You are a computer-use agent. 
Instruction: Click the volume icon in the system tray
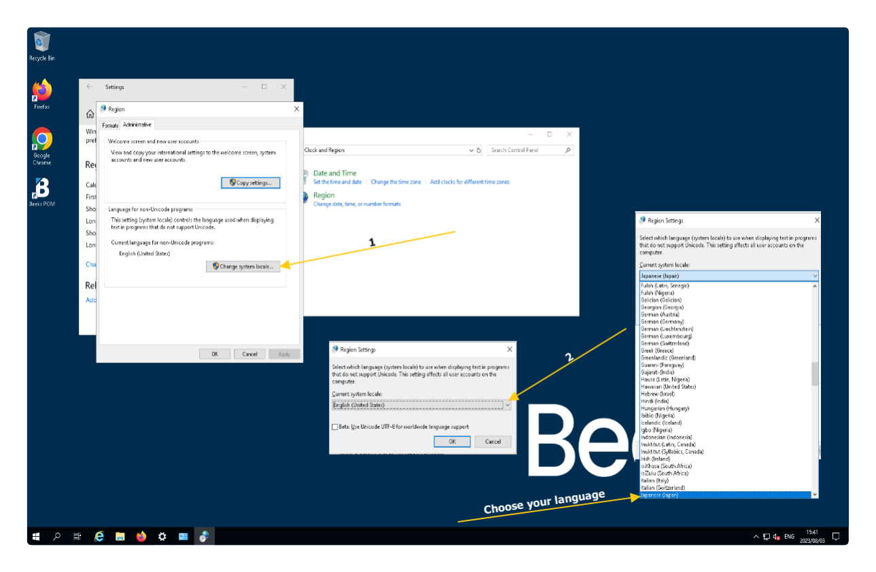(x=776, y=537)
